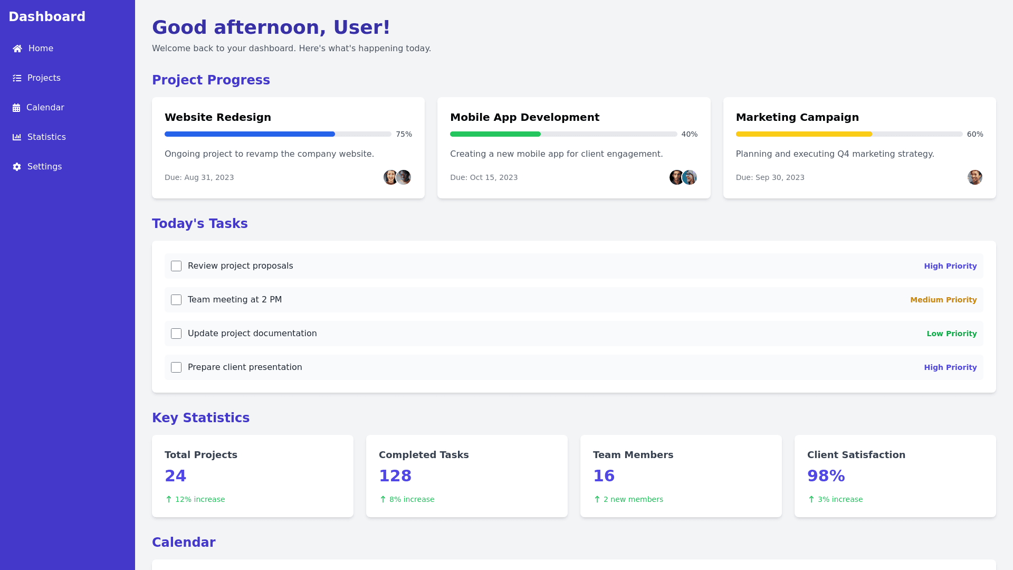Click second avatar on Mobile App Development card
This screenshot has height=570, width=1013.
click(x=690, y=177)
